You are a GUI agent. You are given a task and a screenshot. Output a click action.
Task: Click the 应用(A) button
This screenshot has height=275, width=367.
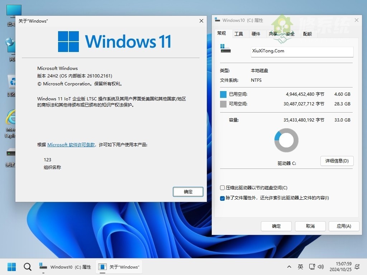tap(344, 226)
